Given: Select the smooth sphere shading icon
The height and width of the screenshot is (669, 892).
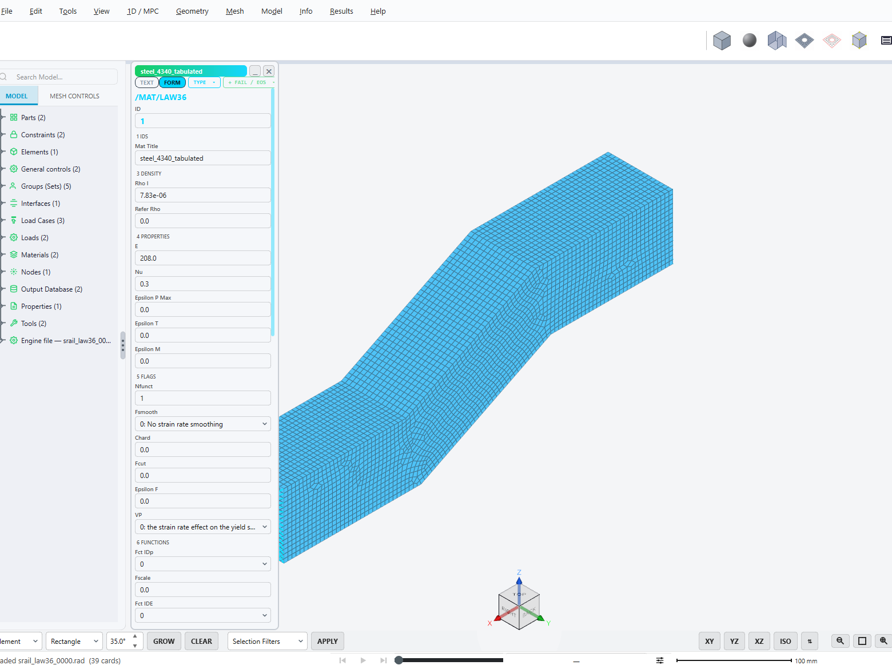Looking at the screenshot, I should tap(750, 41).
